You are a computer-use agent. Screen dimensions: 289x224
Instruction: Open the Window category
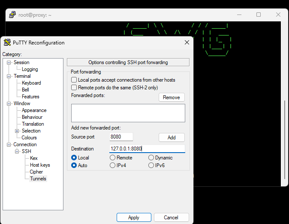(x=22, y=103)
